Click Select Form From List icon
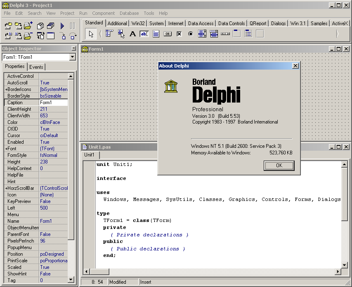352x287 pixels. [50, 26]
